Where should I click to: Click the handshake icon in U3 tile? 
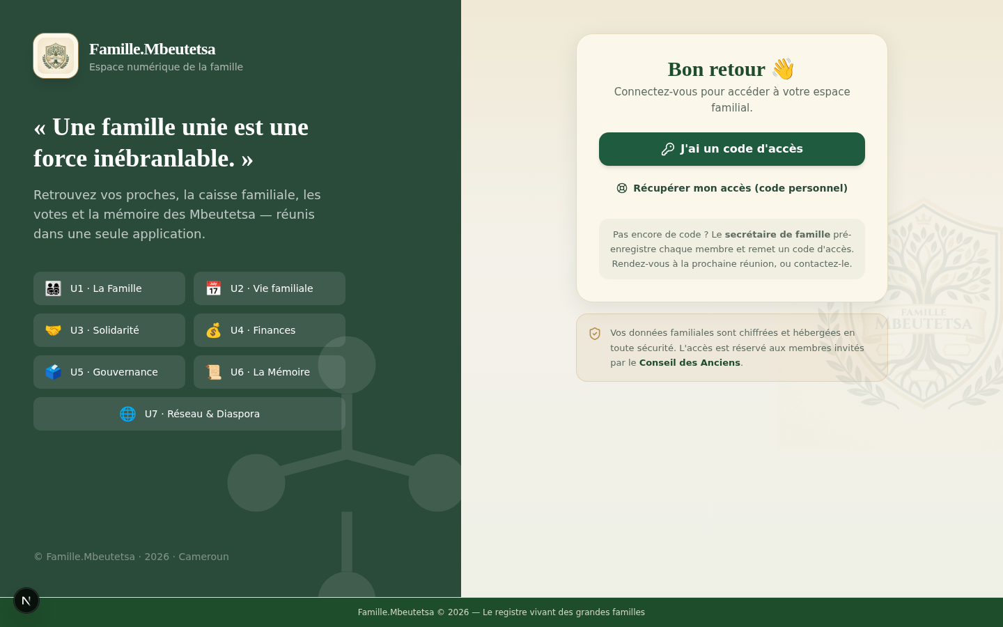click(x=53, y=330)
